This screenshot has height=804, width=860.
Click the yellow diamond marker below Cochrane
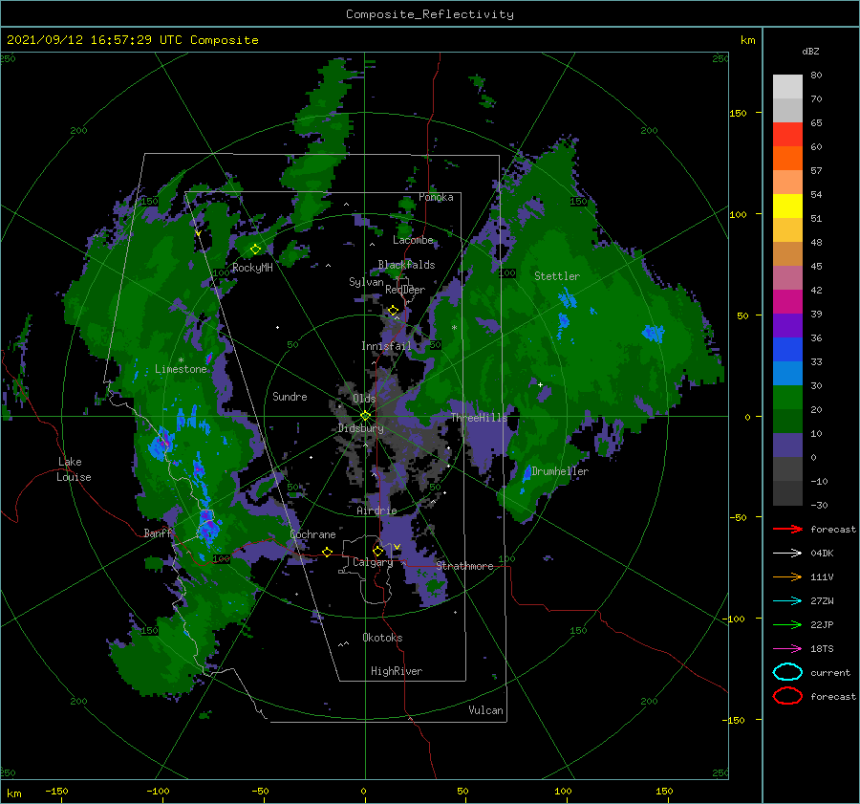(327, 552)
